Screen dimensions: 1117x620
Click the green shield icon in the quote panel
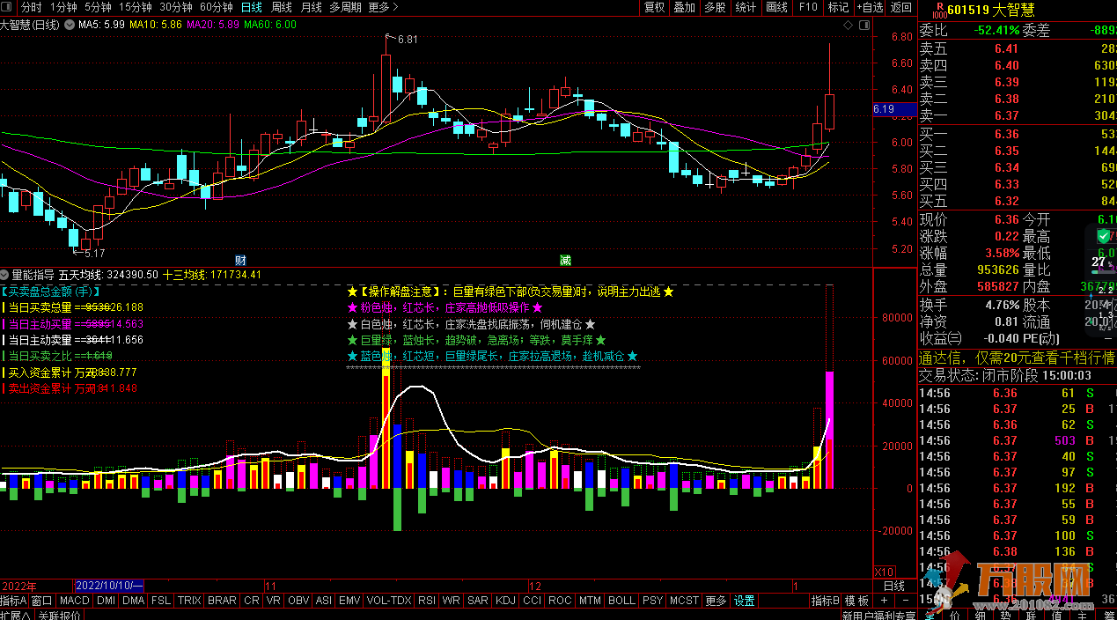[1104, 235]
